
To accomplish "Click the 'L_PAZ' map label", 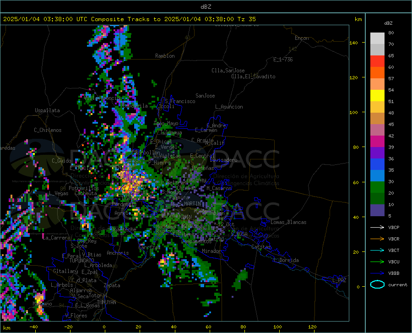I will pyautogui.click(x=339, y=280).
